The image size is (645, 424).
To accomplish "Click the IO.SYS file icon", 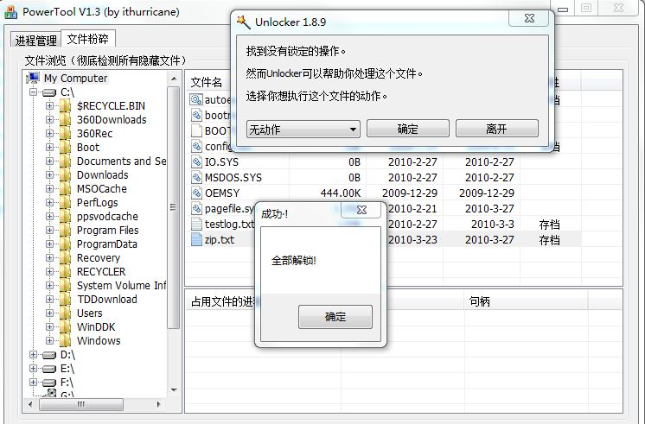I will (196, 161).
